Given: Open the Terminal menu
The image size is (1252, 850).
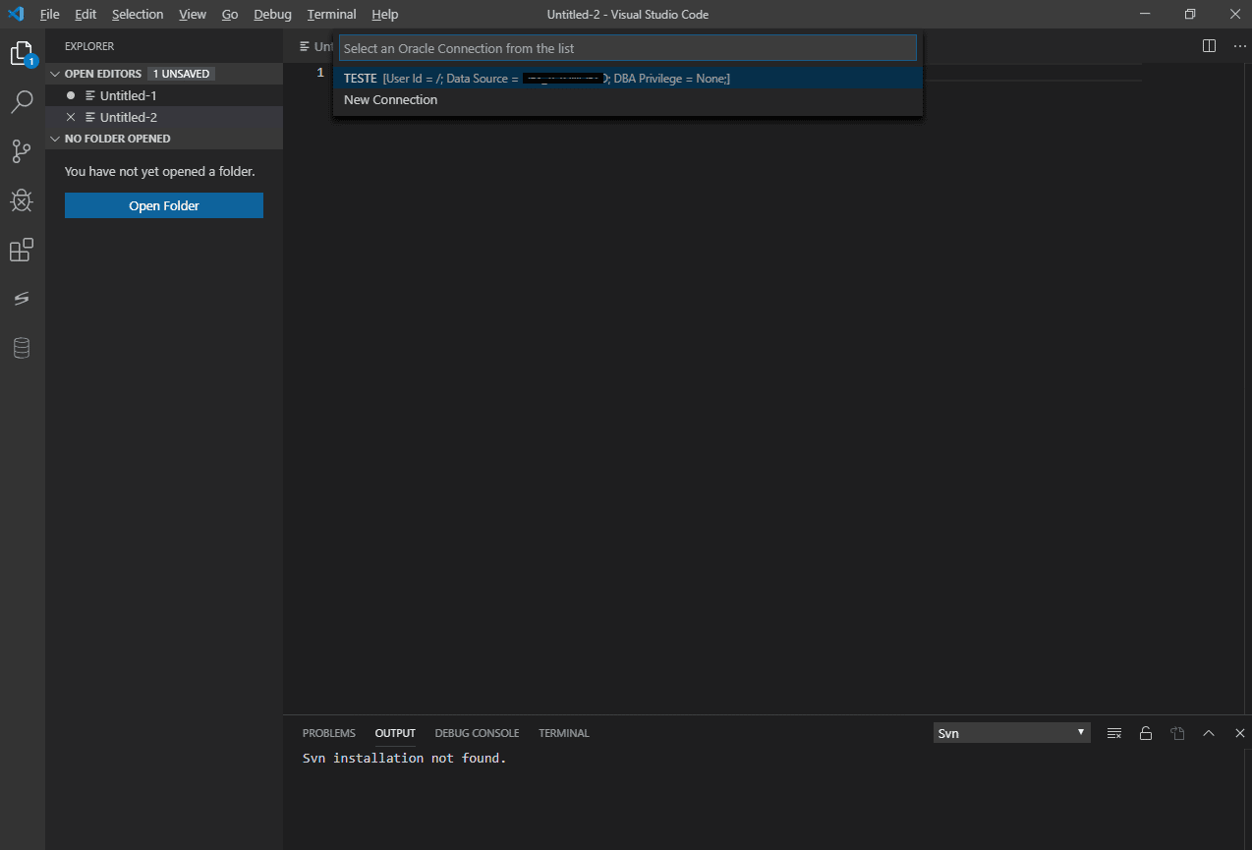Looking at the screenshot, I should (331, 14).
